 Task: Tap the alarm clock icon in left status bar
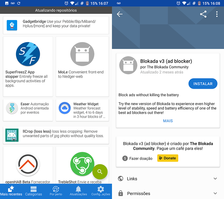click(x=66, y=3)
